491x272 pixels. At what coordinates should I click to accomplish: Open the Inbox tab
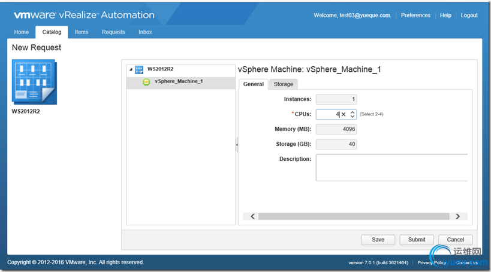tap(145, 32)
